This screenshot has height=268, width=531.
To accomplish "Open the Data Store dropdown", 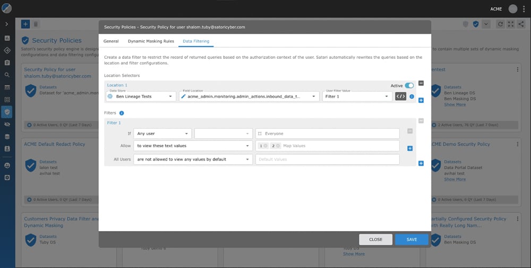I will tap(141, 96).
